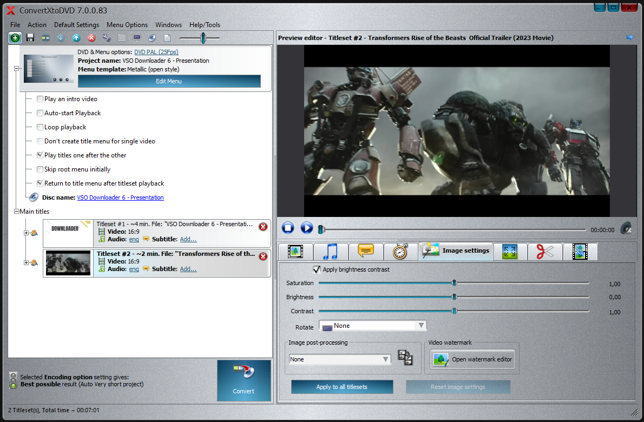Enable the Loop playback checkbox
Viewport: 644px width, 422px height.
coord(40,127)
